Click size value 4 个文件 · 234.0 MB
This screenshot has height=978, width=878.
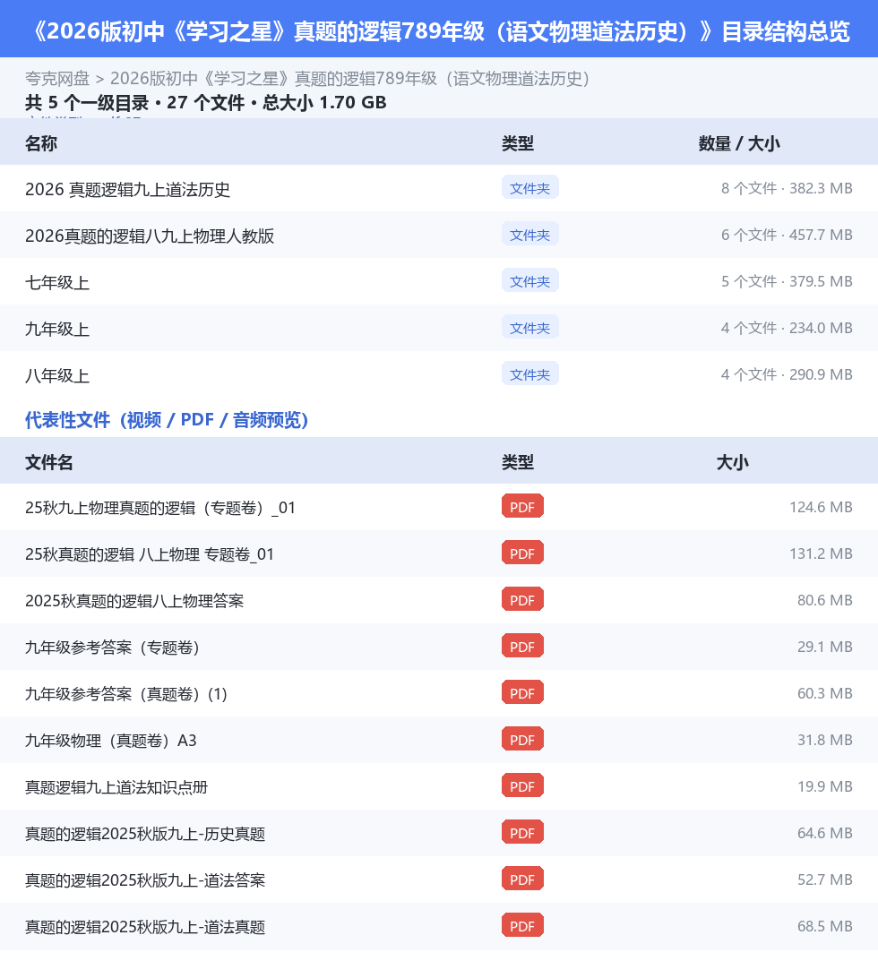tap(787, 328)
